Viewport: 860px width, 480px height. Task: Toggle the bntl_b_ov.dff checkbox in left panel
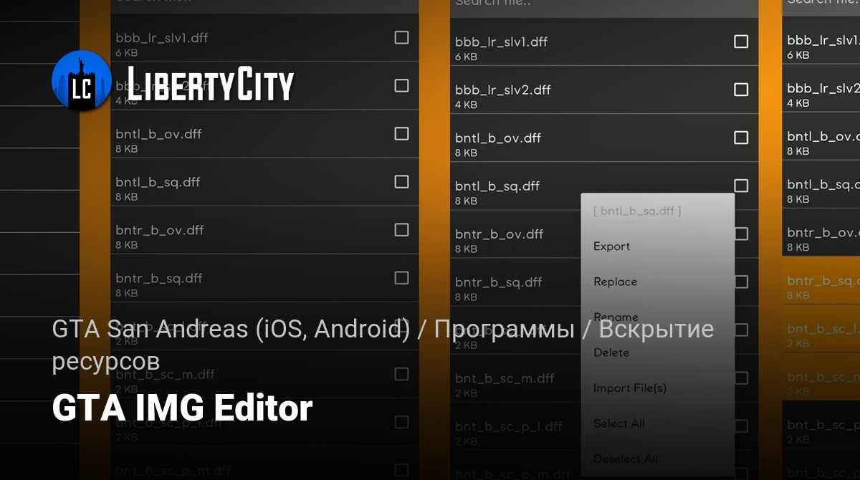(402, 133)
